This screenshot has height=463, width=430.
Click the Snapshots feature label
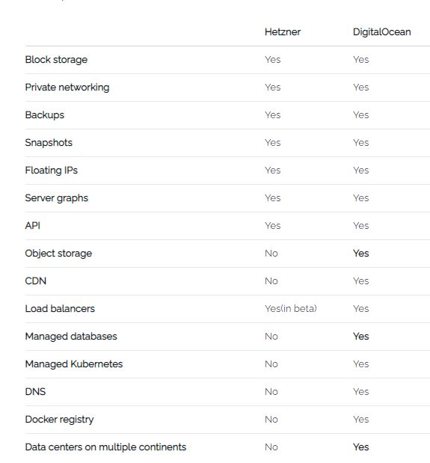tap(49, 143)
